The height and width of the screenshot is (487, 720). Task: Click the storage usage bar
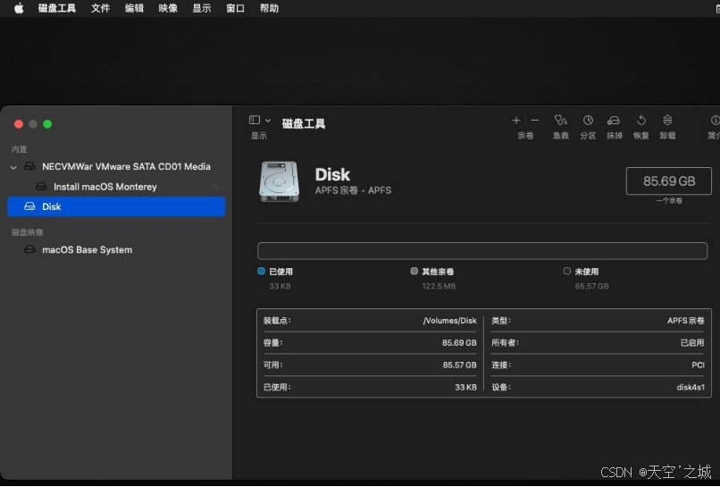coord(482,251)
